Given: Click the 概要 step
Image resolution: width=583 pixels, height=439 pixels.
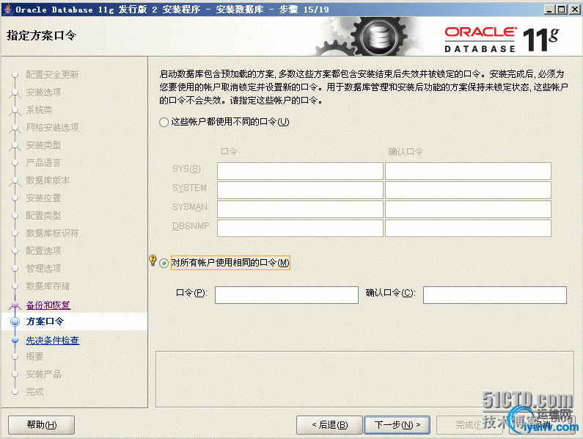Looking at the screenshot, I should [34, 356].
